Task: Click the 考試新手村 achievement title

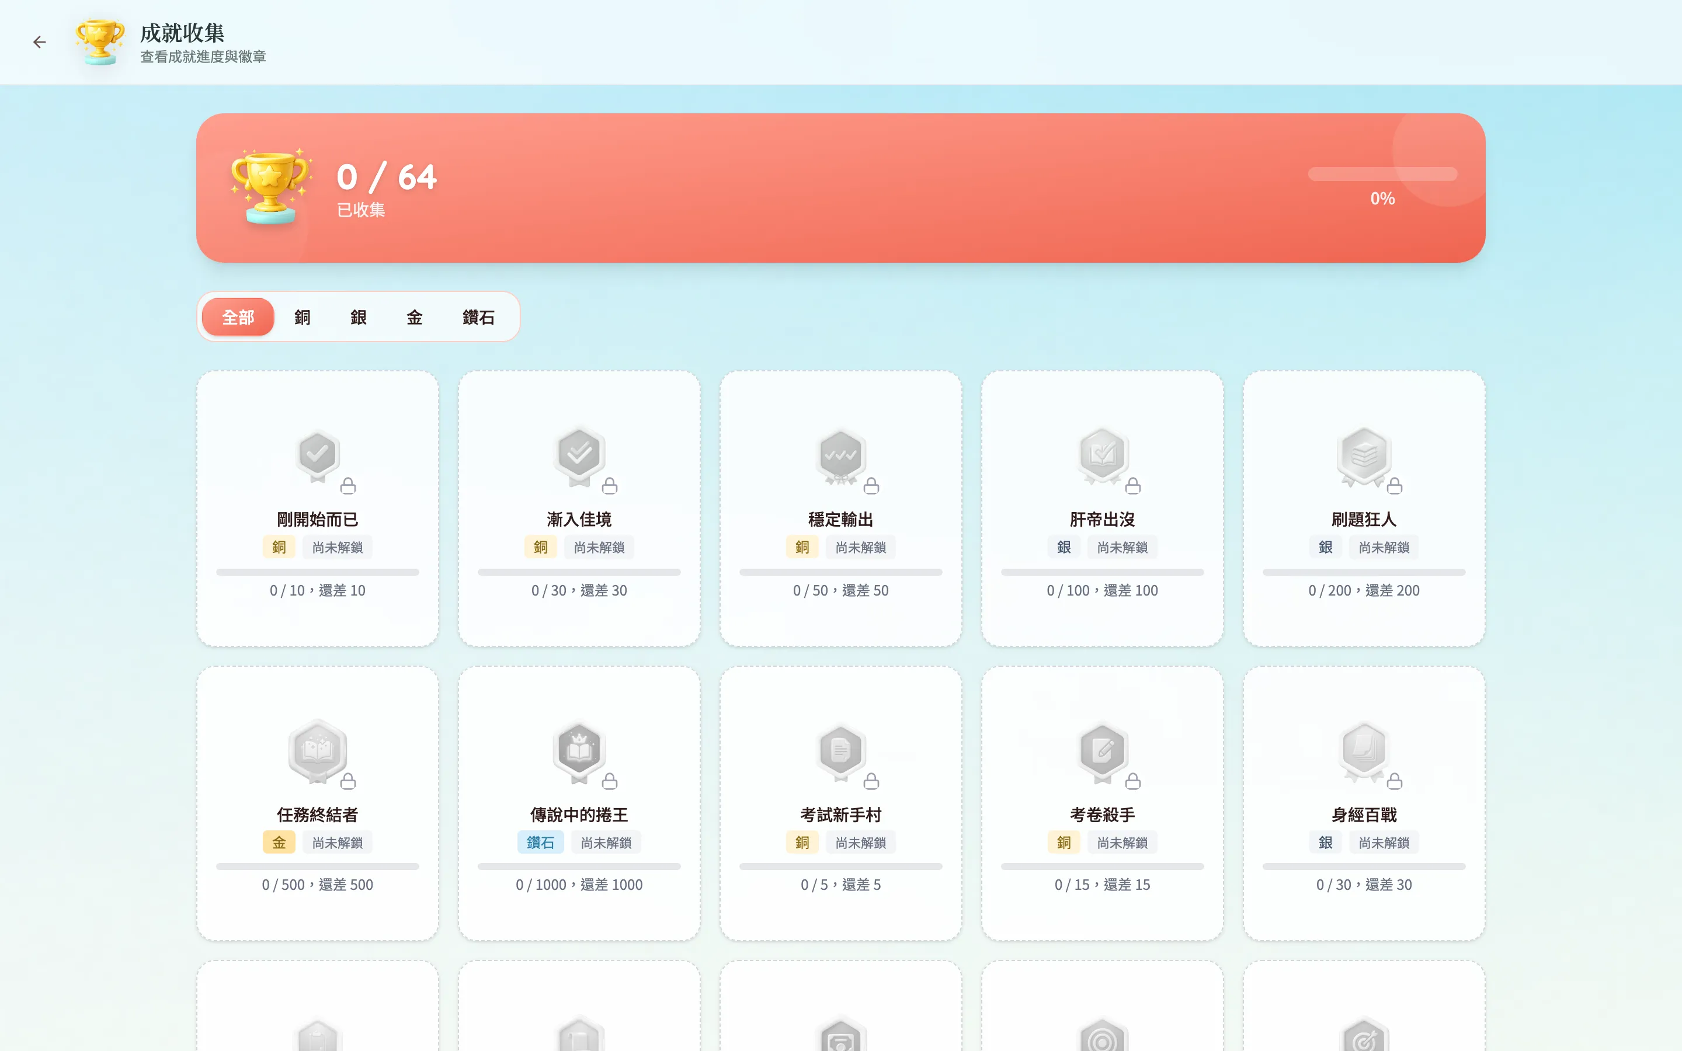Action: 840,815
